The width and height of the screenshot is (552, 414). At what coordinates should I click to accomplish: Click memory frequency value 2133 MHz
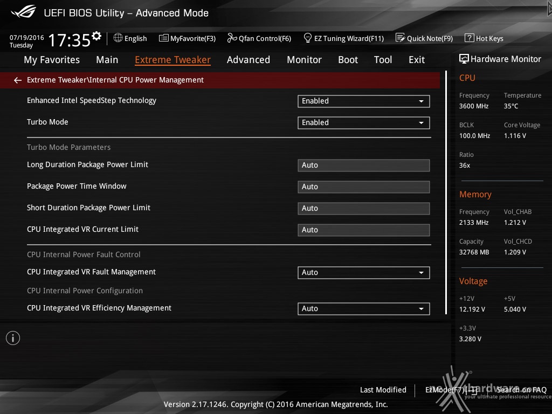474,223
